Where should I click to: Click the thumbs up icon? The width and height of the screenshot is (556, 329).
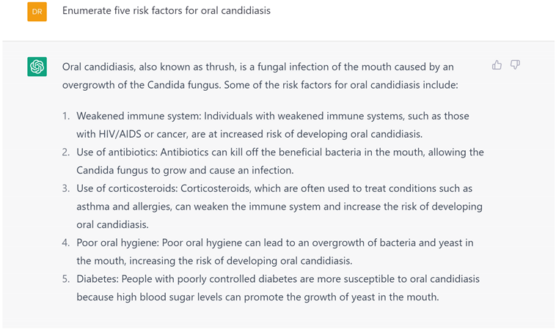(497, 65)
